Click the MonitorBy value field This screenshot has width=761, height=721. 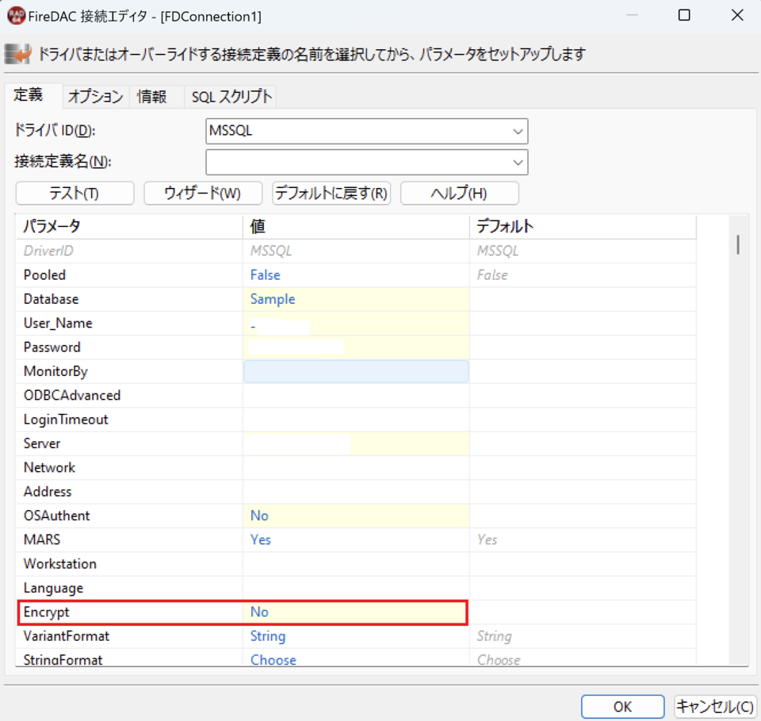pyautogui.click(x=356, y=371)
